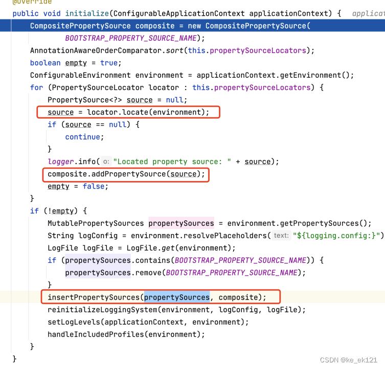
Task: Click 'boolean empty = true' declaration
Action: point(76,63)
